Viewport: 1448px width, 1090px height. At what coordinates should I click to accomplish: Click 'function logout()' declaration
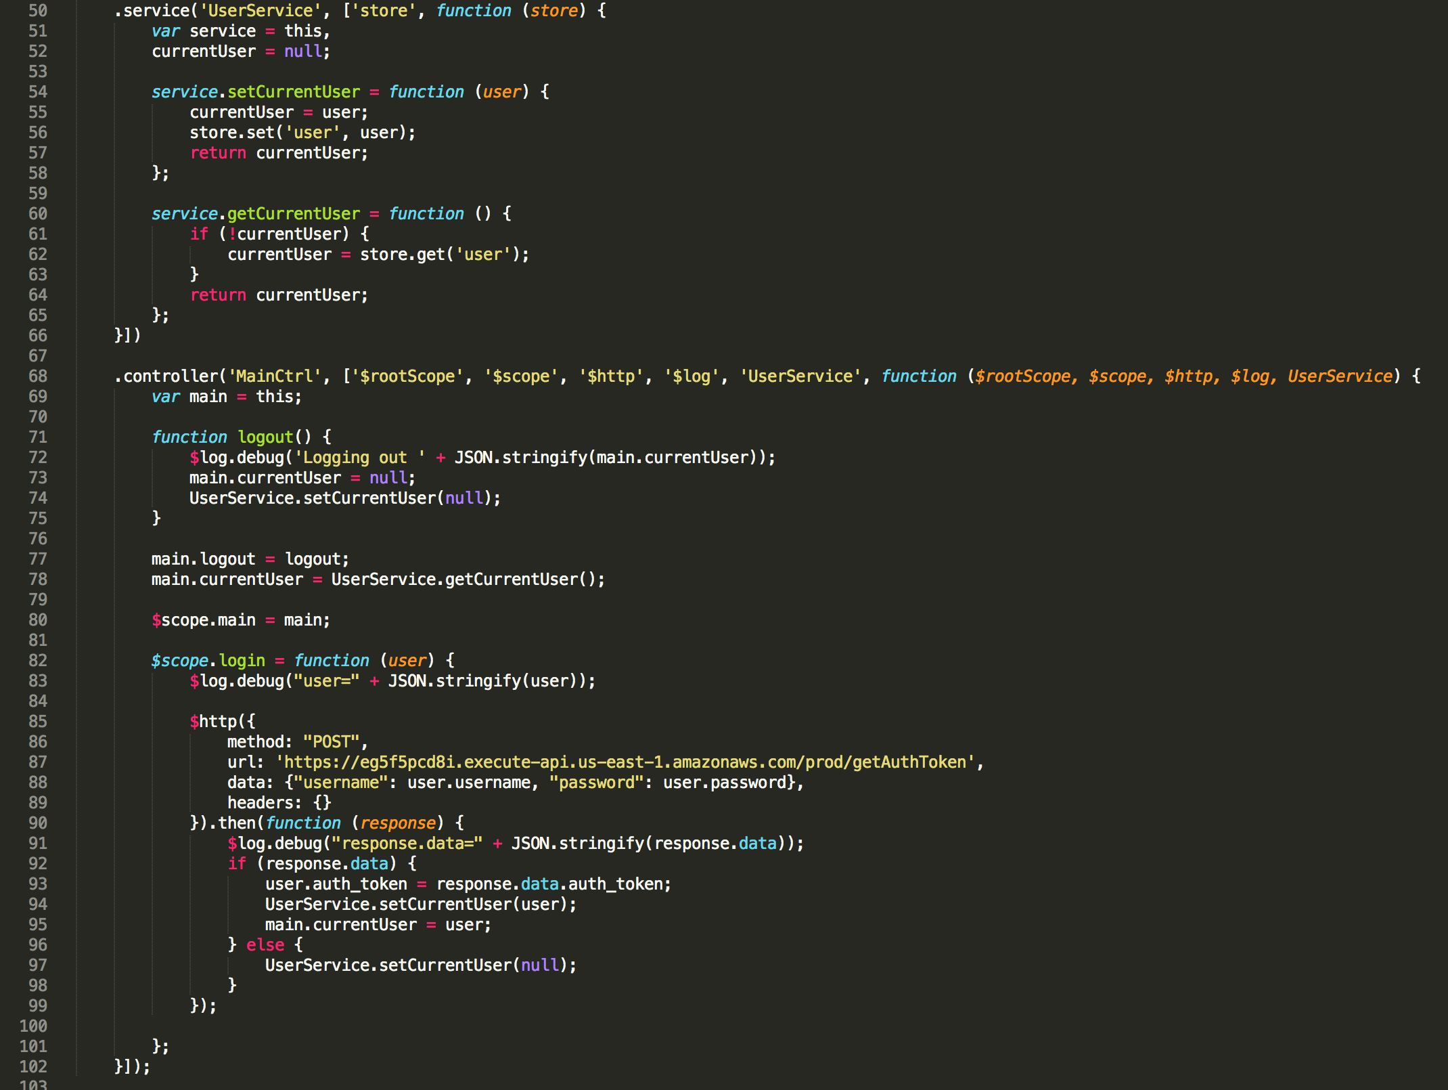coord(231,437)
